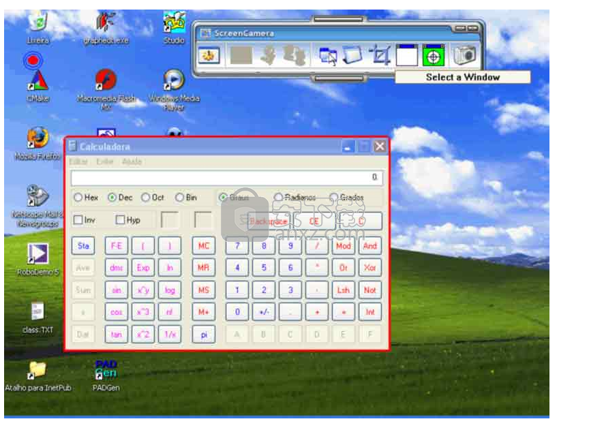This screenshot has width=589, height=432.
Task: Click the Sta statistics button
Action: click(83, 245)
